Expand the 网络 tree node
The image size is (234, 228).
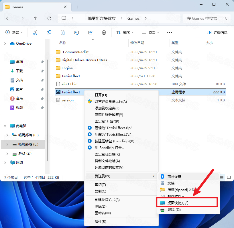click(5, 163)
